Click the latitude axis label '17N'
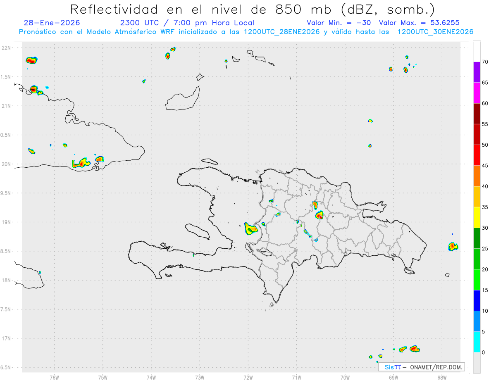 7,338
